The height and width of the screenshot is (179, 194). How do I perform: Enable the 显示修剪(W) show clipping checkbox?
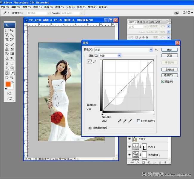click(x=138, y=121)
